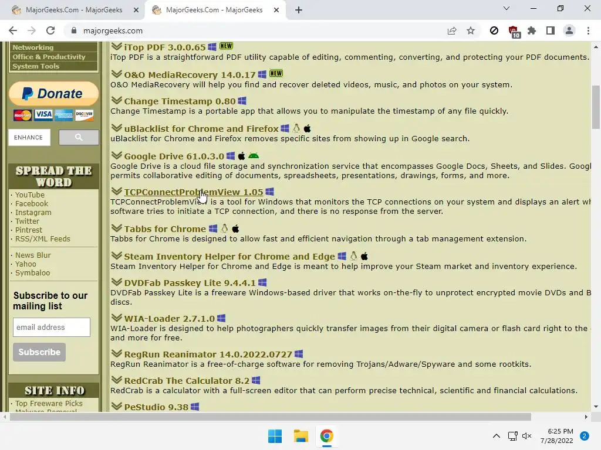Open the Facebook link
The width and height of the screenshot is (601, 450).
click(x=32, y=203)
